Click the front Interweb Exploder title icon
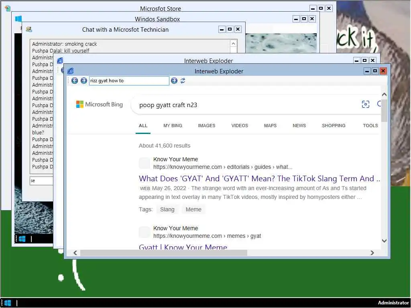The height and width of the screenshot is (308, 411). point(71,71)
